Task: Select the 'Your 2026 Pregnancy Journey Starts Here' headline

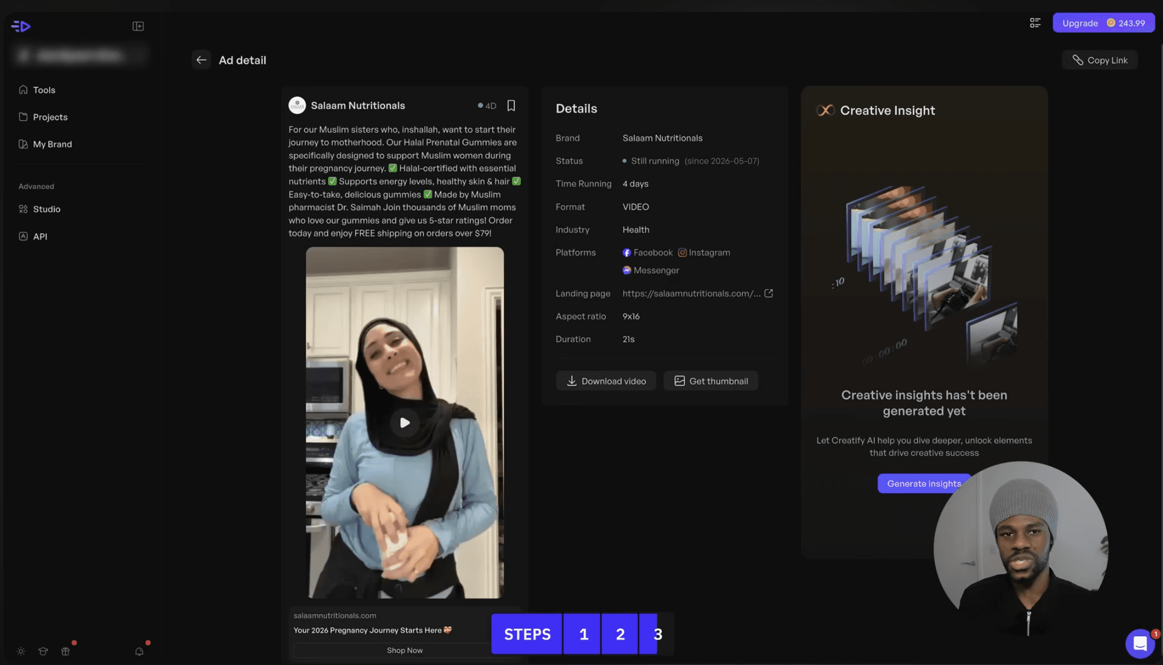Action: pos(372,630)
